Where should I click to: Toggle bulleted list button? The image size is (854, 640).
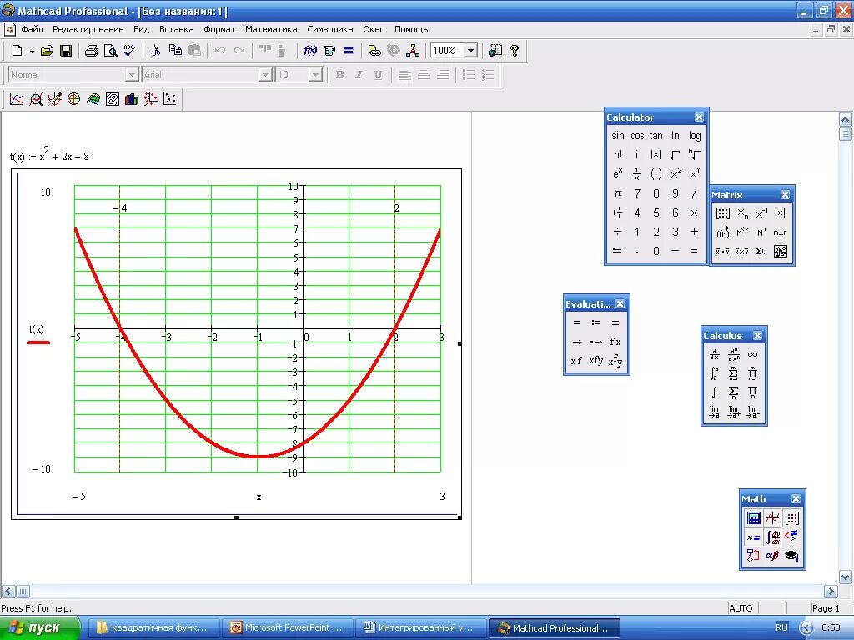(469, 75)
